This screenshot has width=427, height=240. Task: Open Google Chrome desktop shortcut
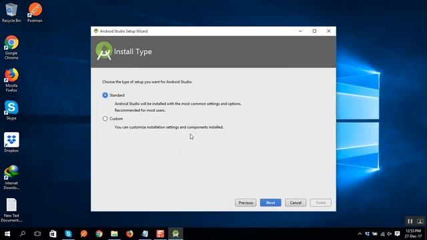[x=11, y=47]
